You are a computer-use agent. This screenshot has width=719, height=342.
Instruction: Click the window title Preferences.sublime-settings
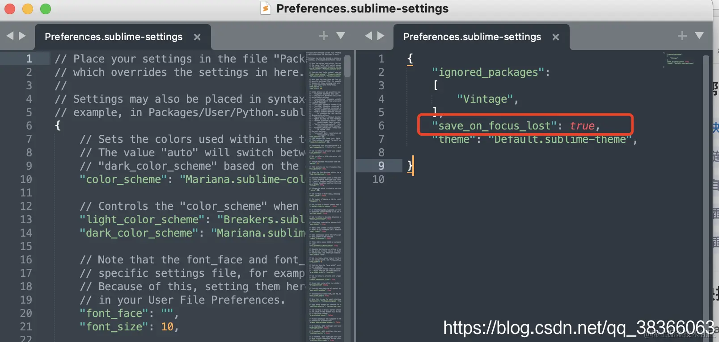(x=362, y=8)
